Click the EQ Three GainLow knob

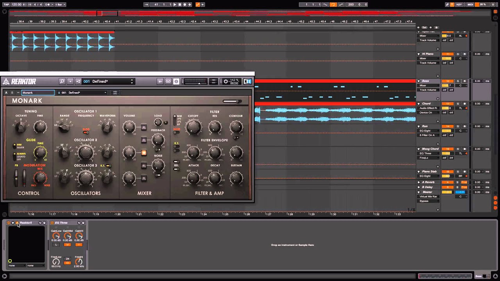tap(56, 236)
